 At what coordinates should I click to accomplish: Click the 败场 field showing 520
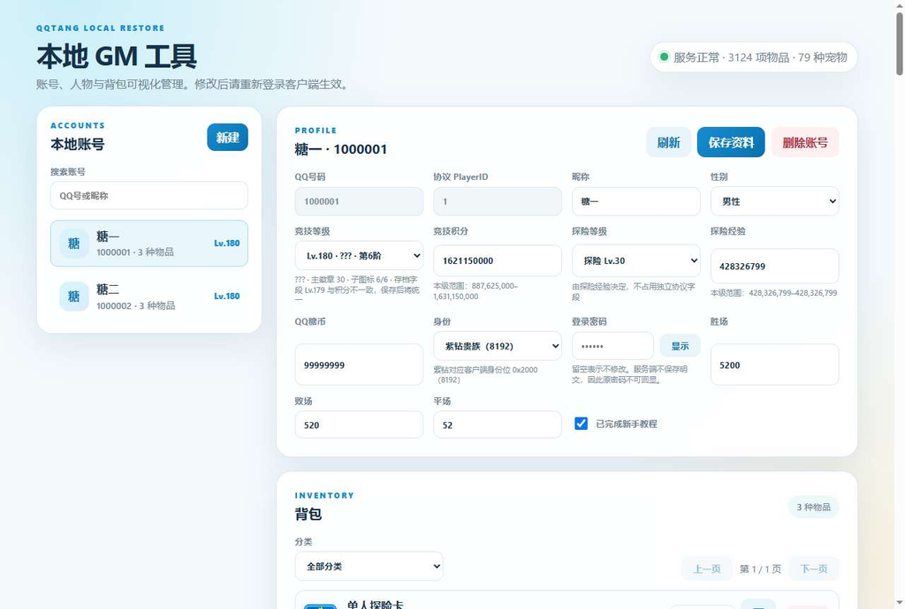359,425
